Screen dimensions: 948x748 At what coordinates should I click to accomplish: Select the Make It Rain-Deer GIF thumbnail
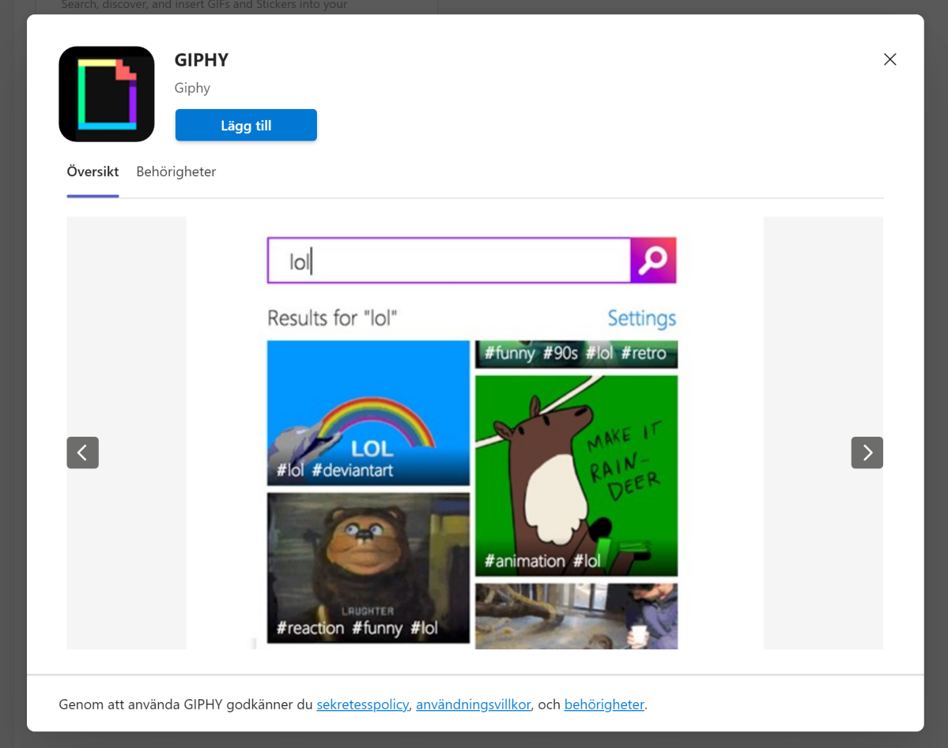[576, 475]
